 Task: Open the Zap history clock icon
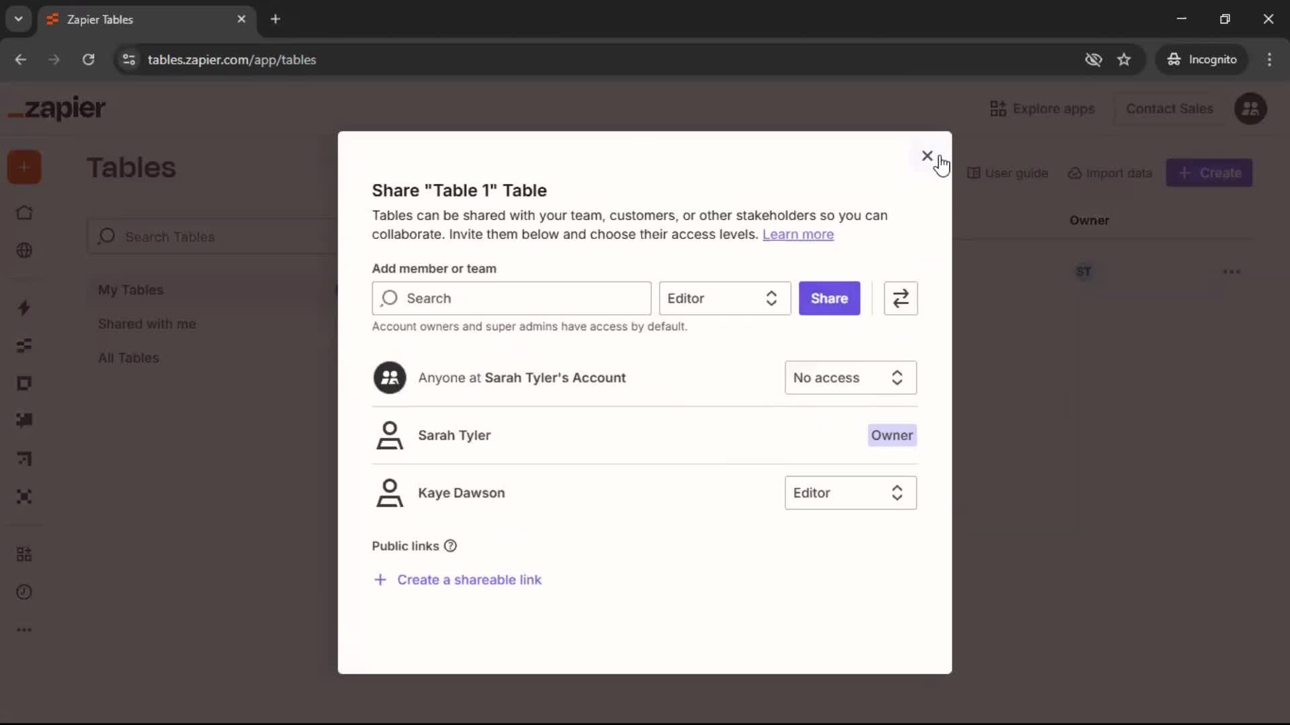click(24, 592)
